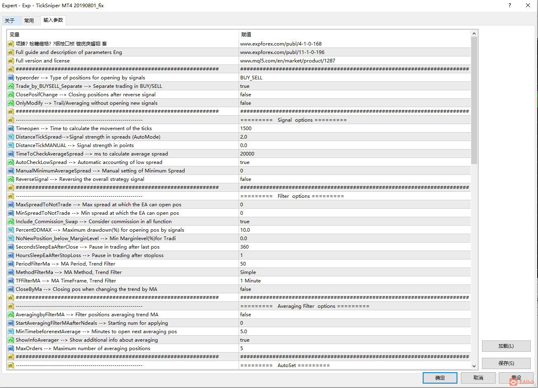Select the icon next to TFFilterMA
This screenshot has width=538, height=388.
[x=11, y=281]
